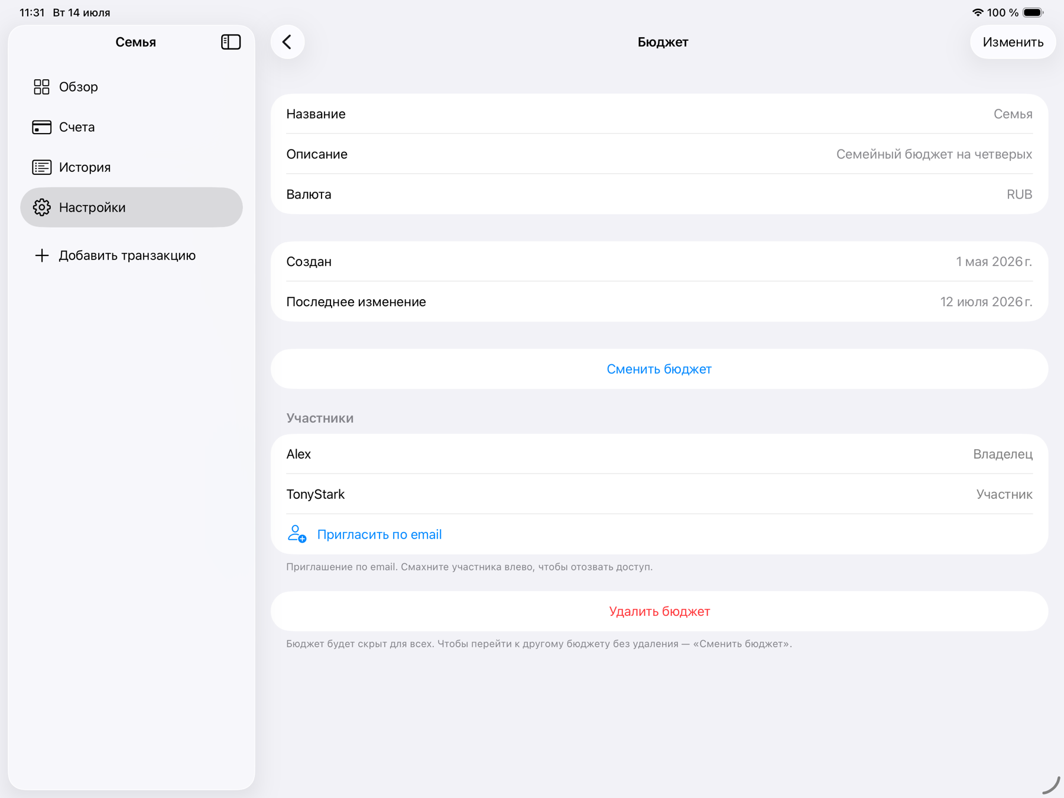
Task: Tap the Создан row label
Action: [309, 262]
